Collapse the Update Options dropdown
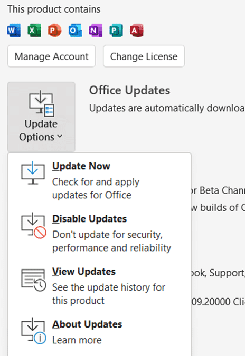The width and height of the screenshot is (245, 356). coord(41,117)
